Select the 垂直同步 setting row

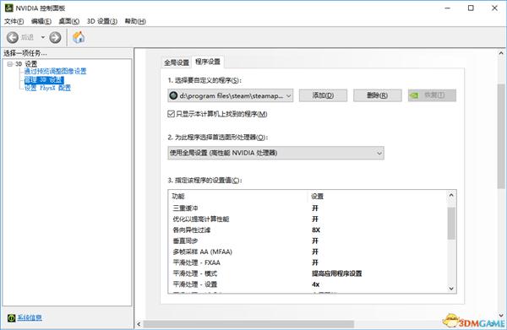click(308, 241)
